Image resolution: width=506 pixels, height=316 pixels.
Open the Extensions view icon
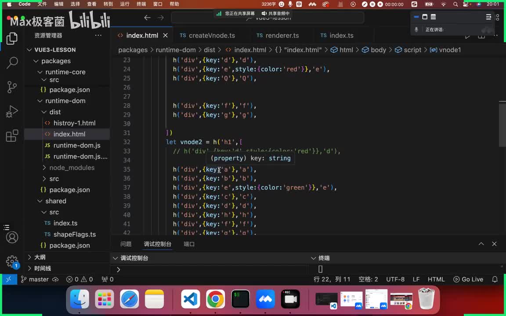click(x=12, y=136)
